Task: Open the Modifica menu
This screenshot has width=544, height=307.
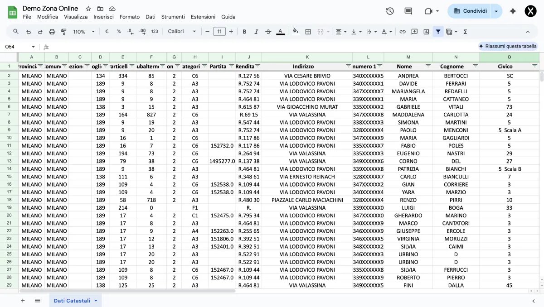Action: [48, 17]
